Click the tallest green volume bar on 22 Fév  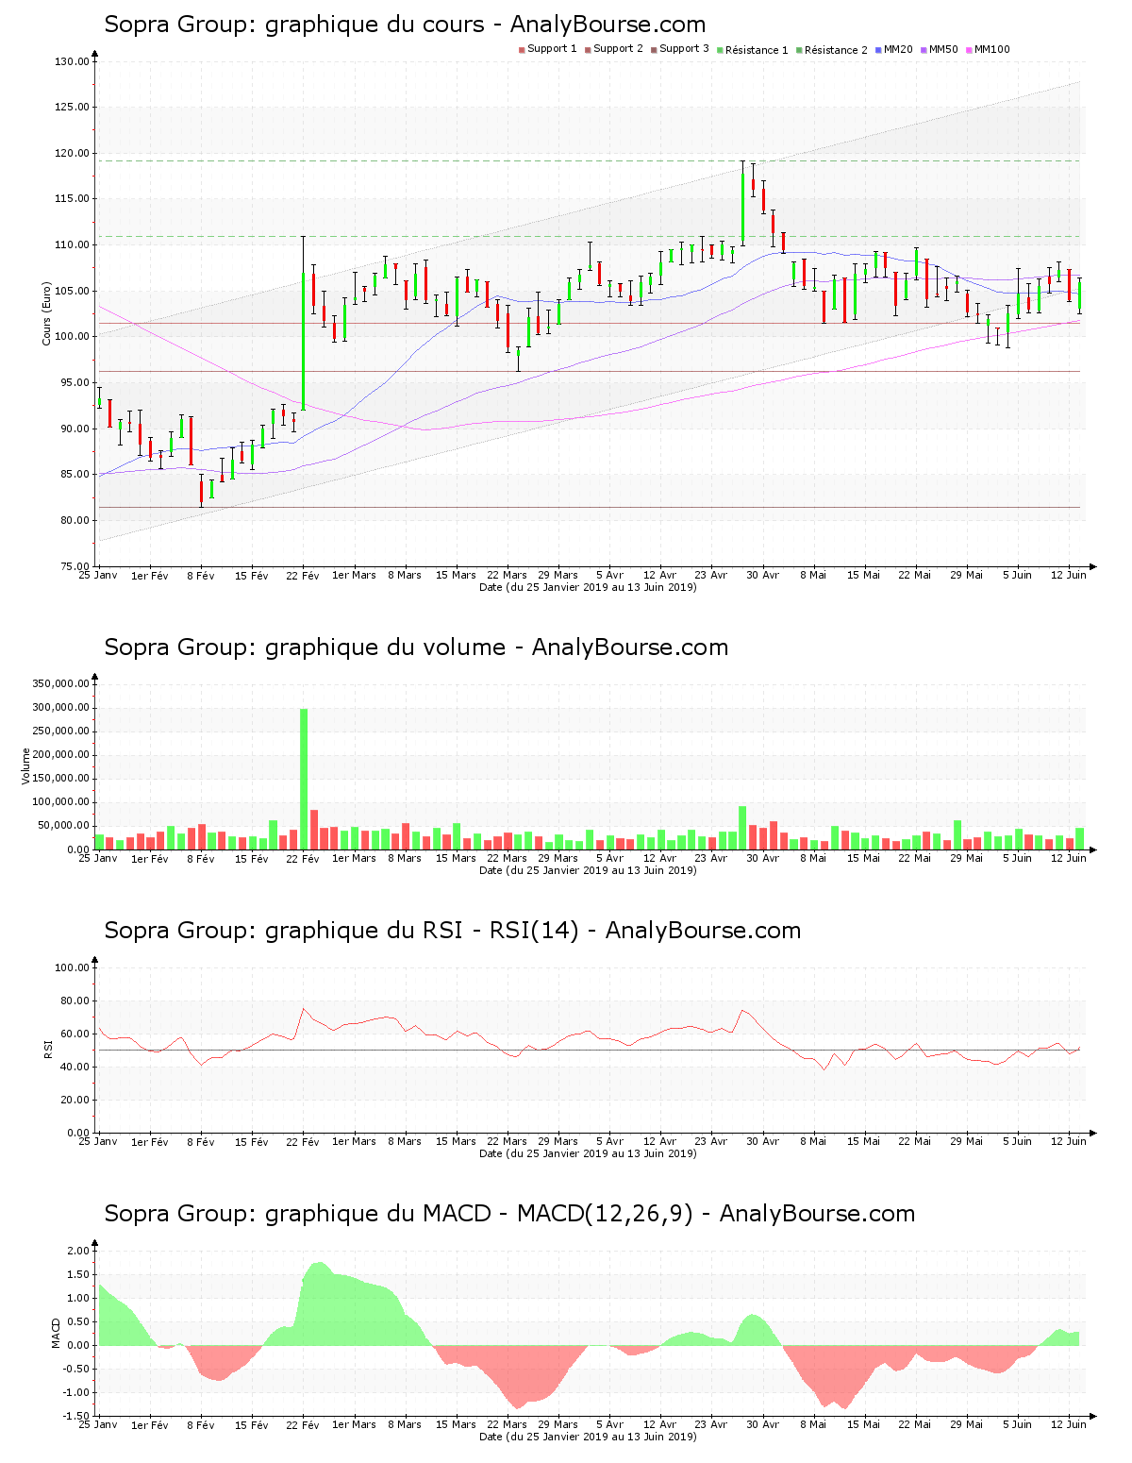point(304,779)
